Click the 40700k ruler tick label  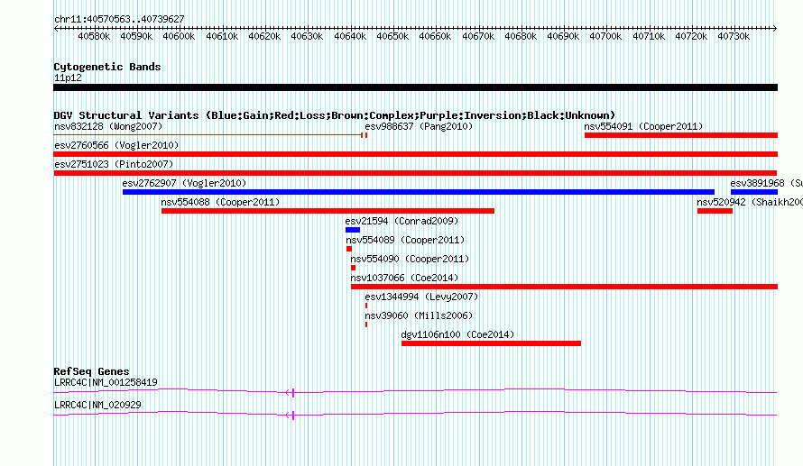click(x=605, y=36)
